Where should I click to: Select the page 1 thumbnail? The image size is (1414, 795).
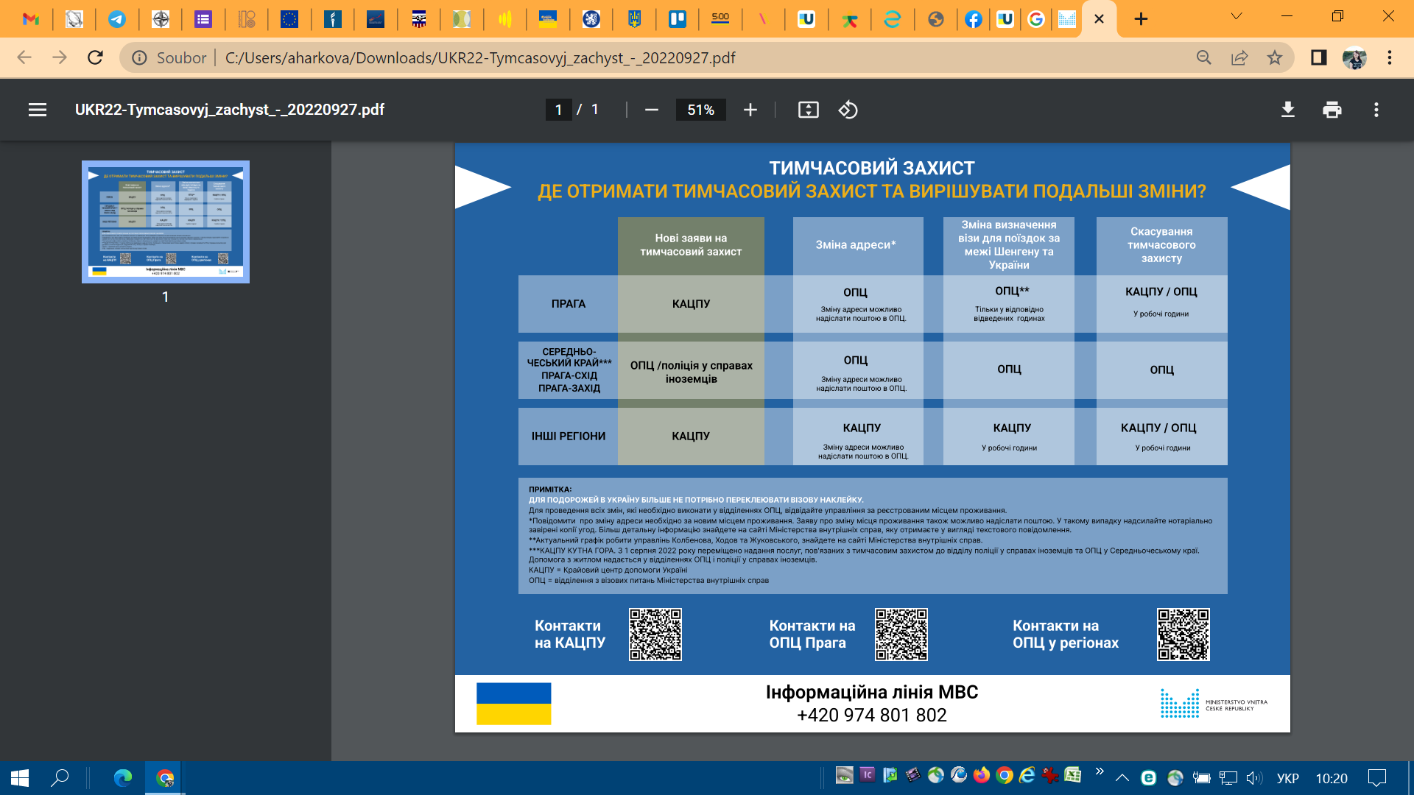166,222
